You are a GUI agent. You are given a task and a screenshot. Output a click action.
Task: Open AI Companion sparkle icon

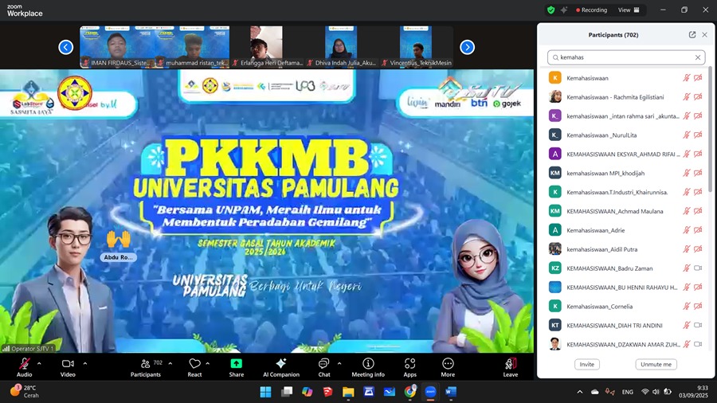click(x=280, y=364)
